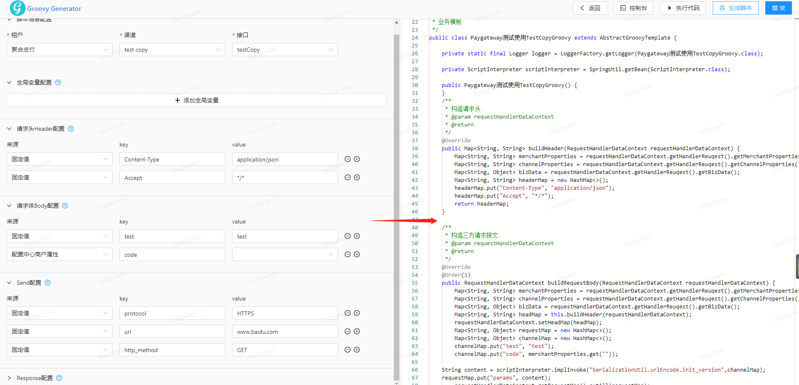Open help tooltip for 请求体Body配置
The height and width of the screenshot is (385, 799).
point(65,206)
